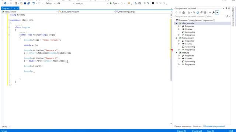Collapse the Main method outline region

click(x=9, y=35)
